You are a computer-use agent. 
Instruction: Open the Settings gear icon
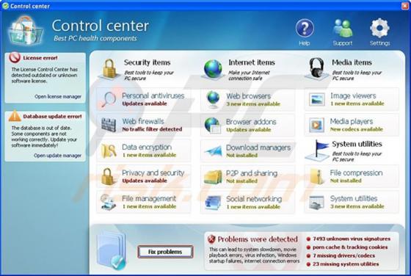(x=379, y=28)
